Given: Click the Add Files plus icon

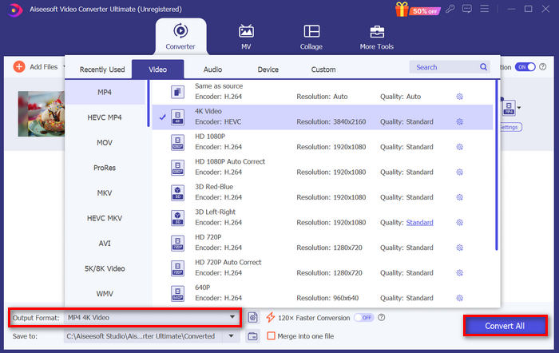Looking at the screenshot, I should coord(19,66).
